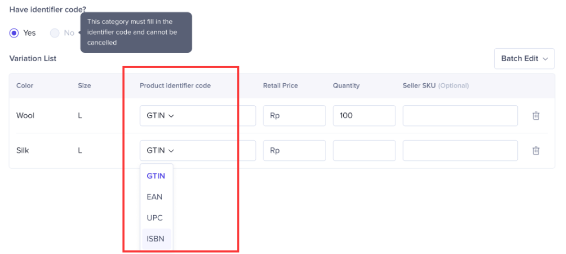Image resolution: width=566 pixels, height=254 pixels.
Task: Choose GTIN from the identifier list
Action: tap(156, 176)
